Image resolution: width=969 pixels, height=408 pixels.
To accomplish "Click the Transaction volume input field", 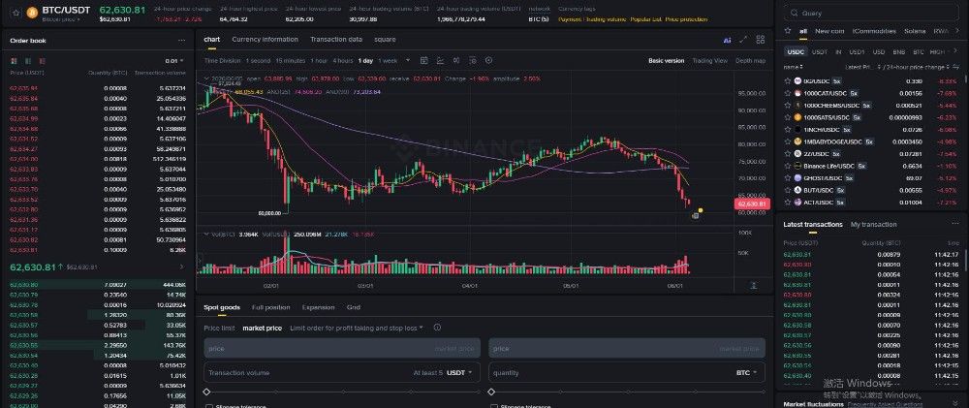I will (342, 373).
